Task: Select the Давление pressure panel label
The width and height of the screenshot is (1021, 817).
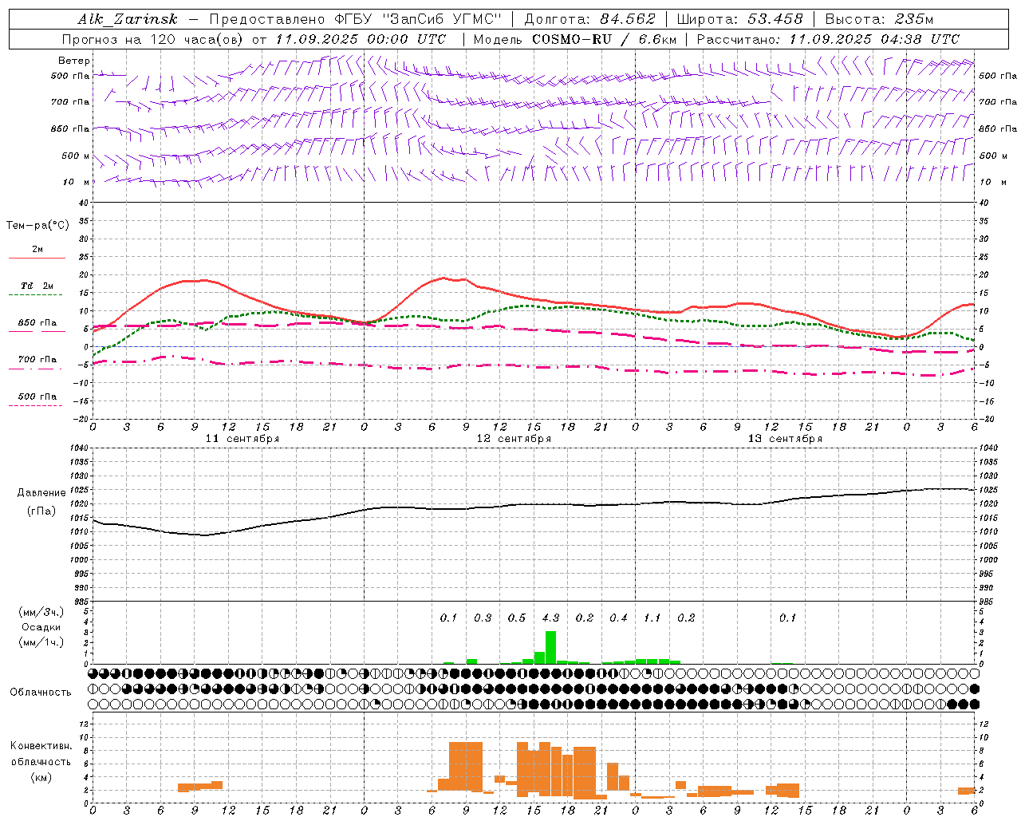Action: point(41,493)
